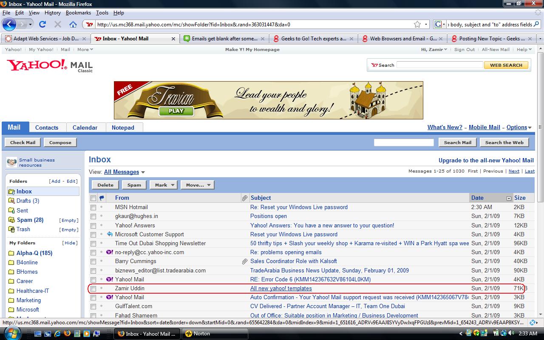Reload the page with the refresh icon
Screen dimensions: 544x340
tap(42, 24)
